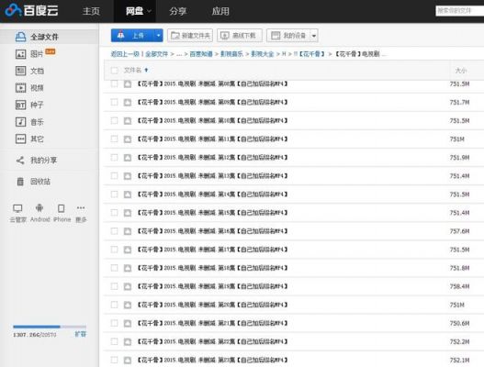Click the 新建文件夹 button
484x367 pixels.
[x=190, y=36]
